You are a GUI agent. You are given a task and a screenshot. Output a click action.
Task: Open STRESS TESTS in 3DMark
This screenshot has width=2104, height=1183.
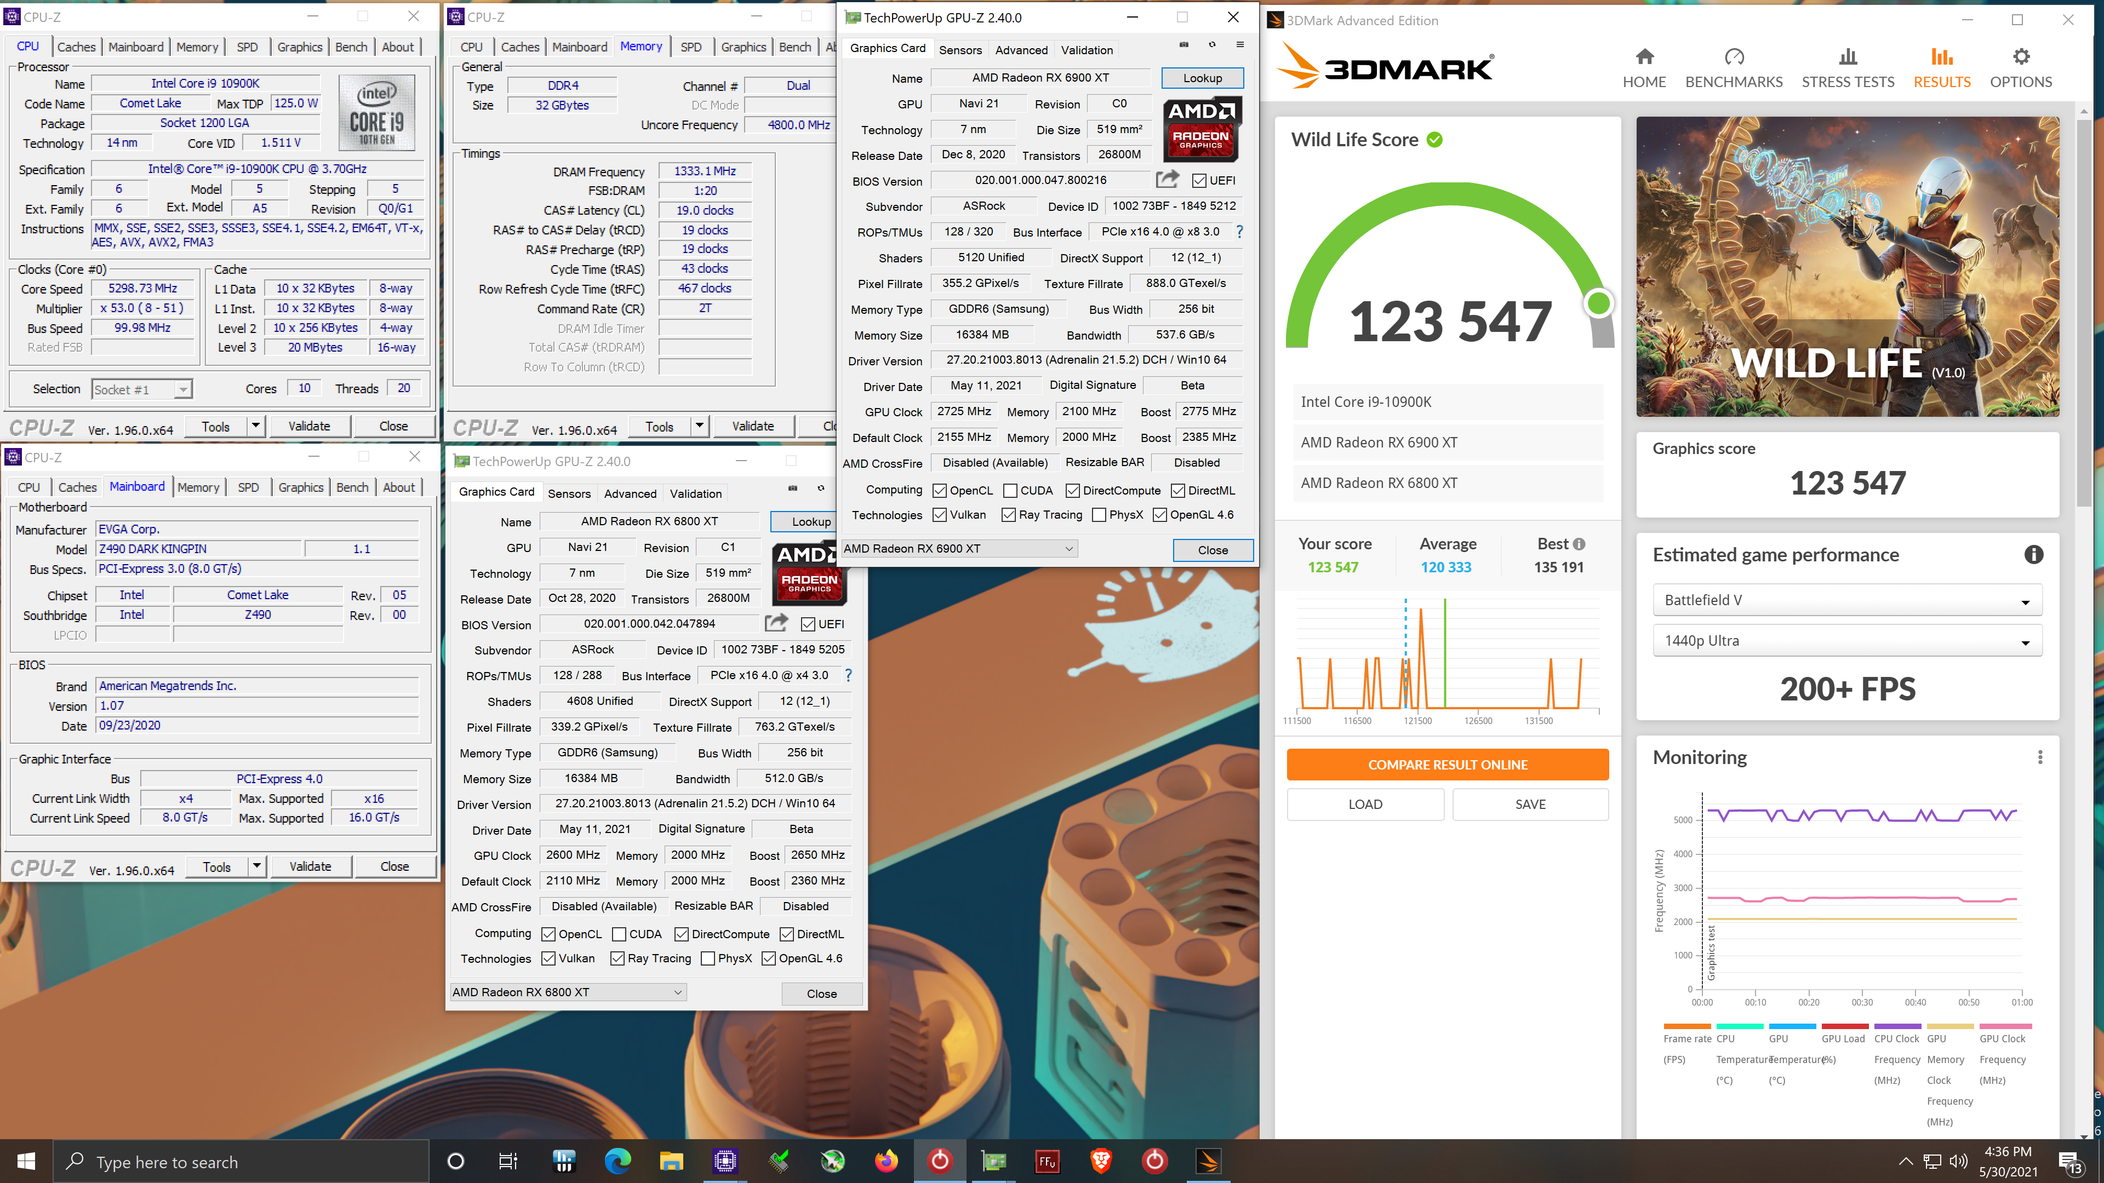click(x=1848, y=68)
